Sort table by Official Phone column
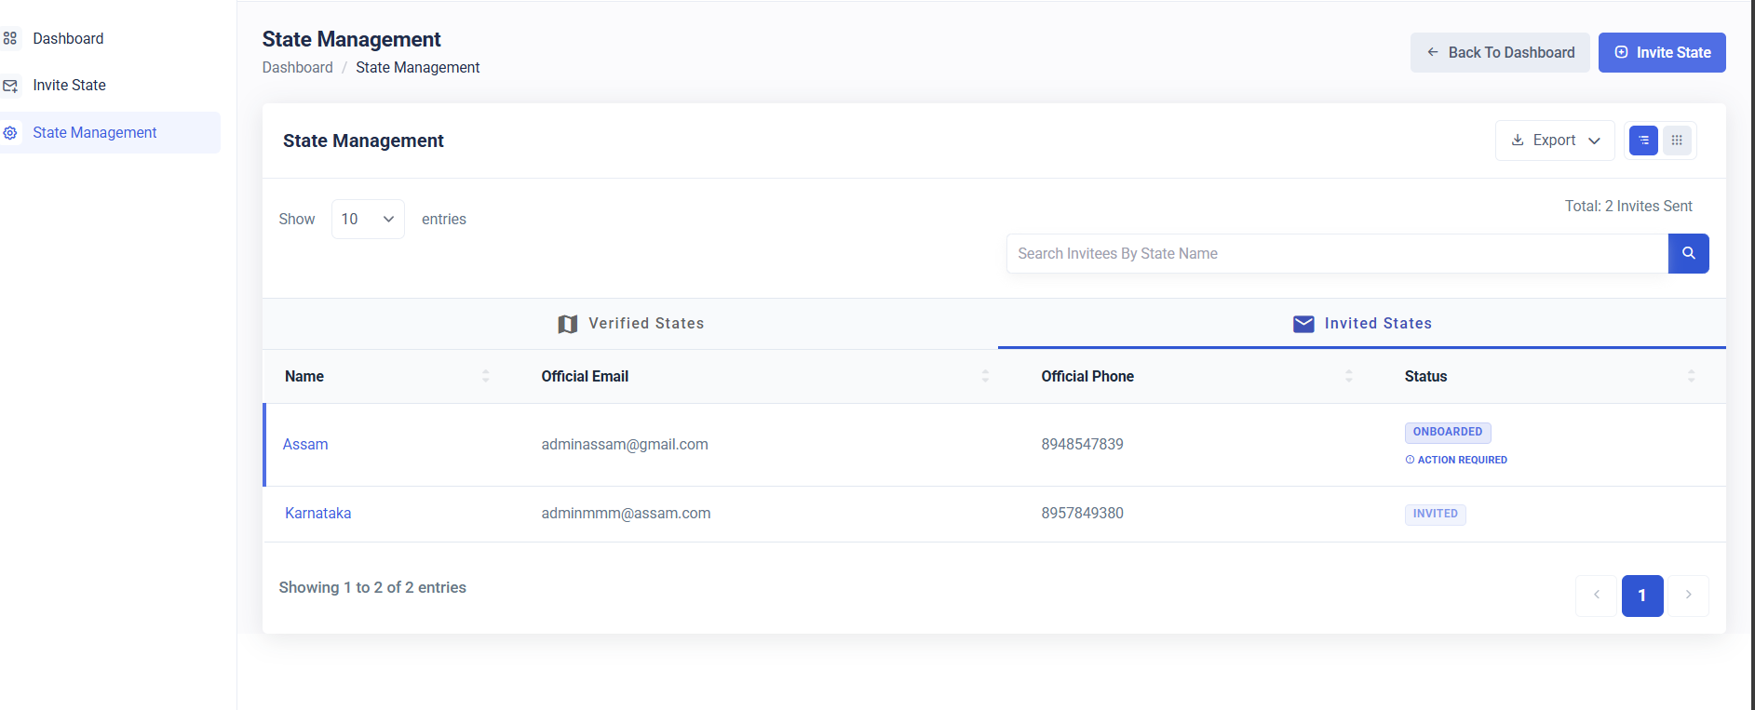 pos(1348,376)
